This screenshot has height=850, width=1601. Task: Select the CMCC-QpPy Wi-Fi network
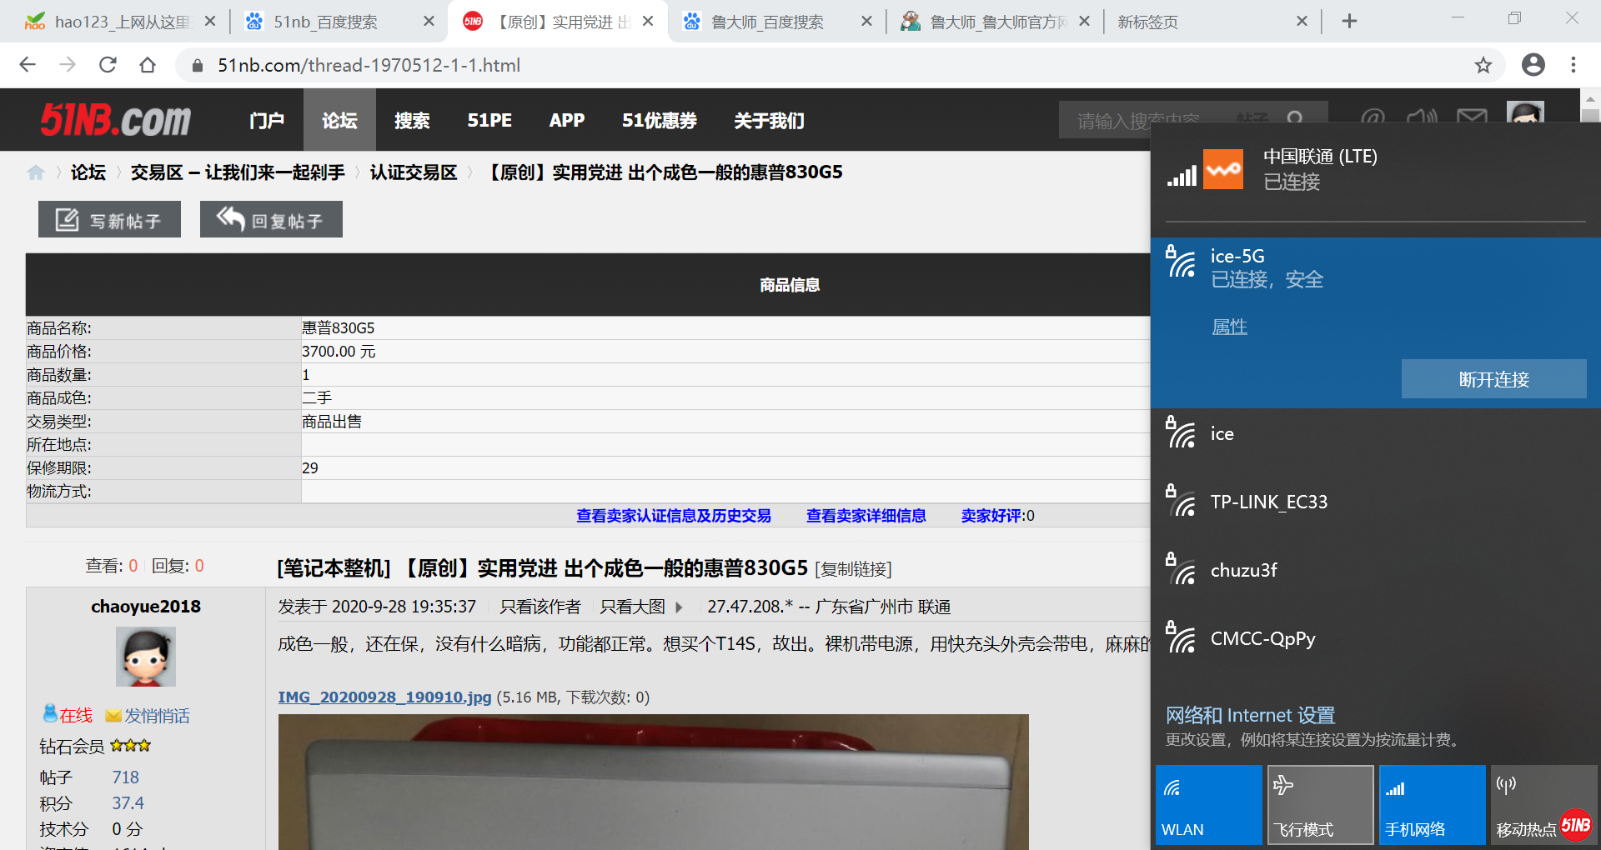pyautogui.click(x=1376, y=639)
